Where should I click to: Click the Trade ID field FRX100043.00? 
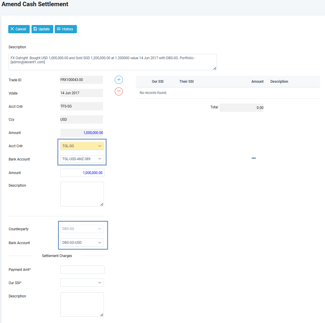(82, 80)
